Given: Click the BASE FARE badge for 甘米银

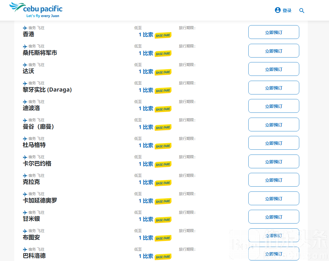Looking at the screenshot, I should [x=163, y=220].
